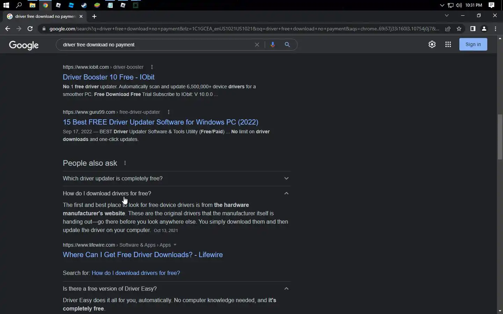The width and height of the screenshot is (503, 314).
Task: Open Chrome three-dot menu
Action: click(495, 29)
